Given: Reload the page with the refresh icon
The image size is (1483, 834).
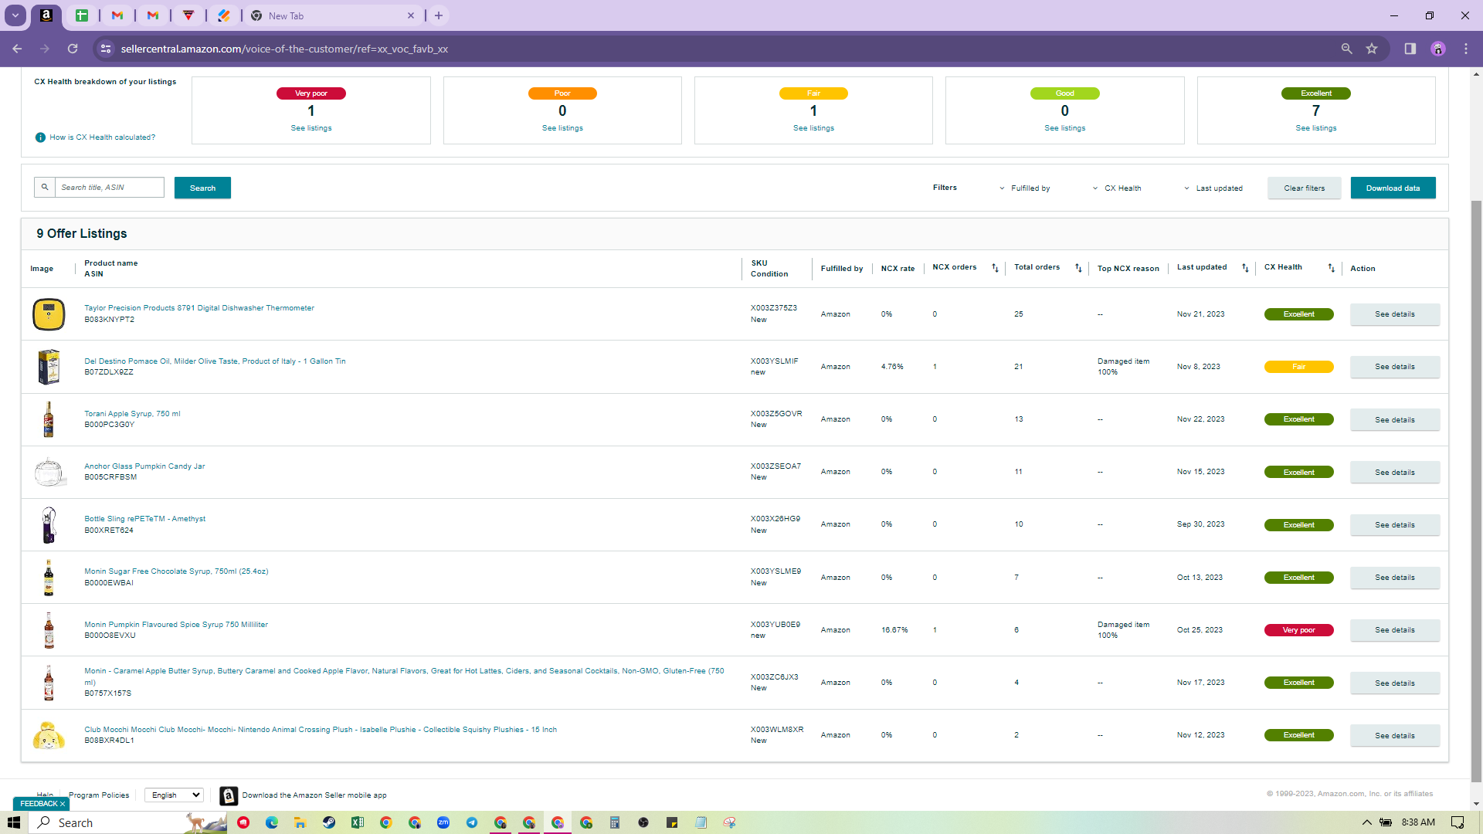Looking at the screenshot, I should [73, 49].
